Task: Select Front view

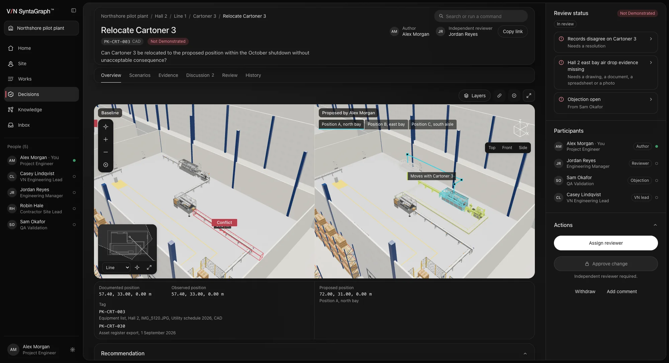Action: pyautogui.click(x=507, y=148)
